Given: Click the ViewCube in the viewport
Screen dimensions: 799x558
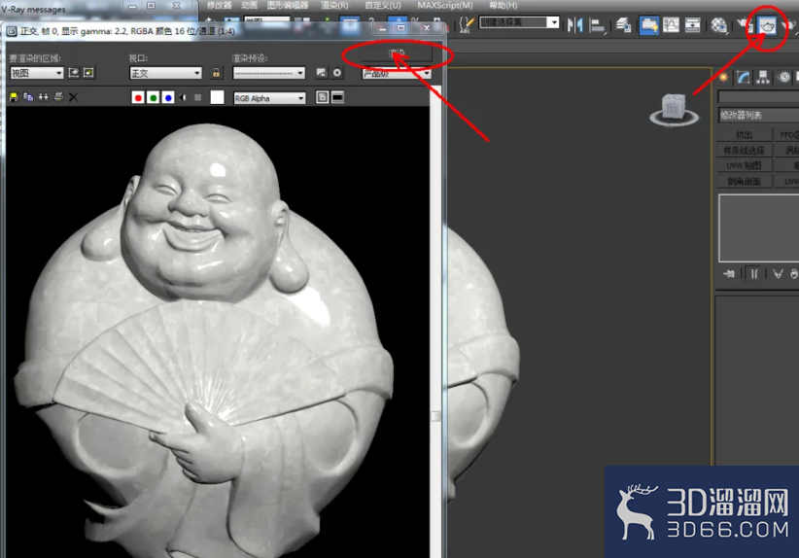Looking at the screenshot, I should pyautogui.click(x=674, y=109).
